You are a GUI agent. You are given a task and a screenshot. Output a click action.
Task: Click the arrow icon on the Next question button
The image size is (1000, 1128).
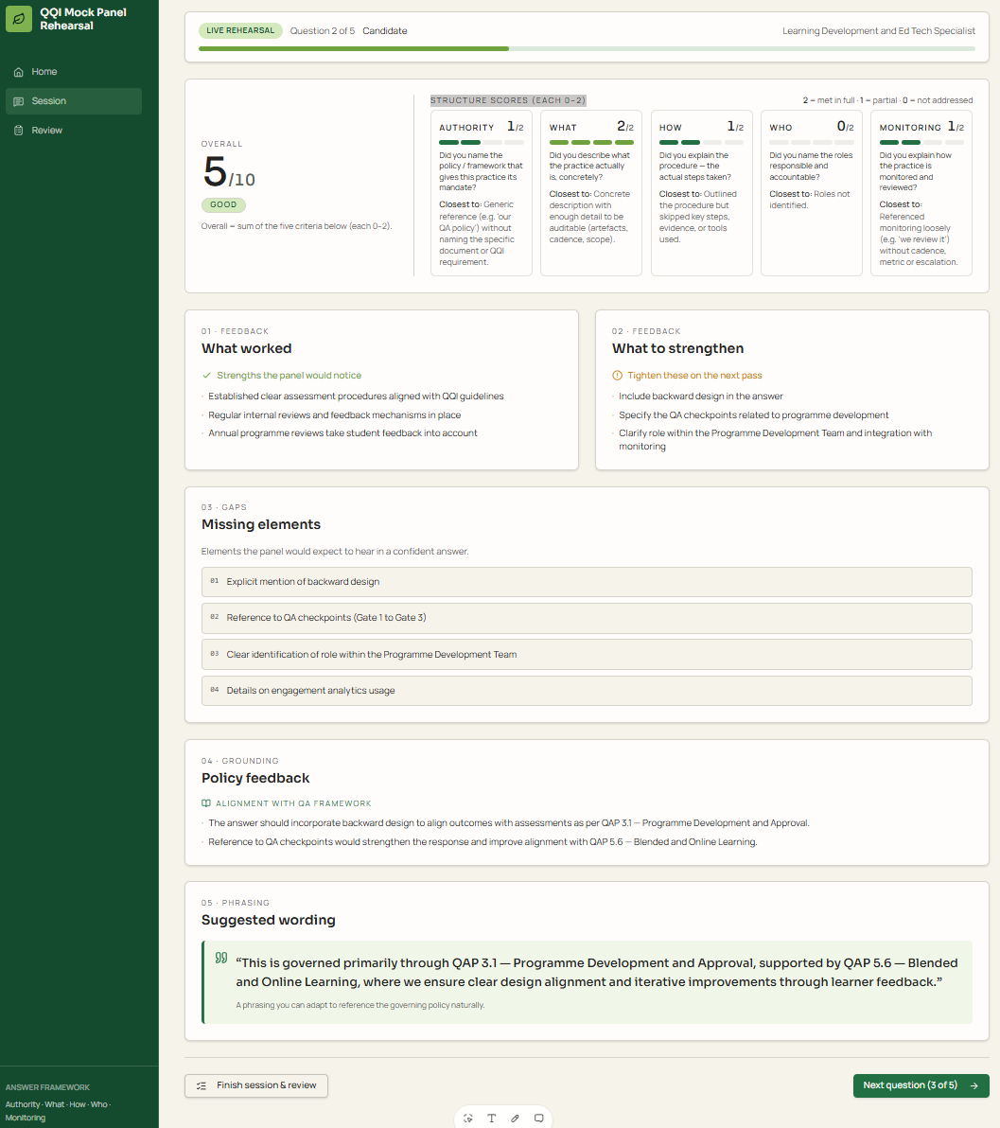point(974,1085)
